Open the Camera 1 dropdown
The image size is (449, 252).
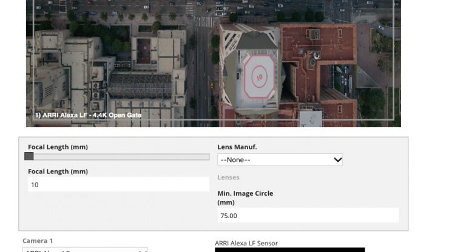point(85,250)
